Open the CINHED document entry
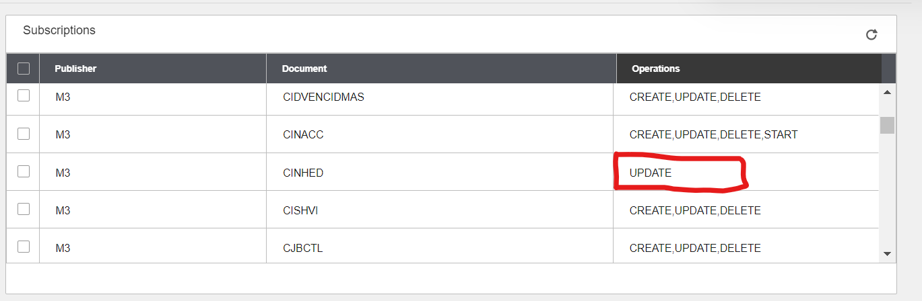Screen dimensions: 922x301 (x=303, y=173)
